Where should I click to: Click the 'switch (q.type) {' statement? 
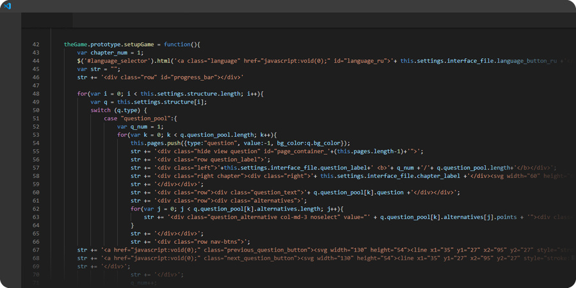point(118,110)
